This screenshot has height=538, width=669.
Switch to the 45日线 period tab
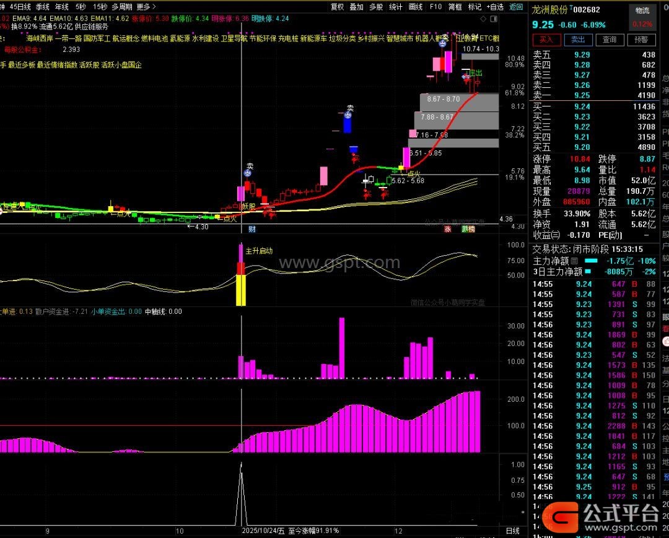tap(20, 7)
